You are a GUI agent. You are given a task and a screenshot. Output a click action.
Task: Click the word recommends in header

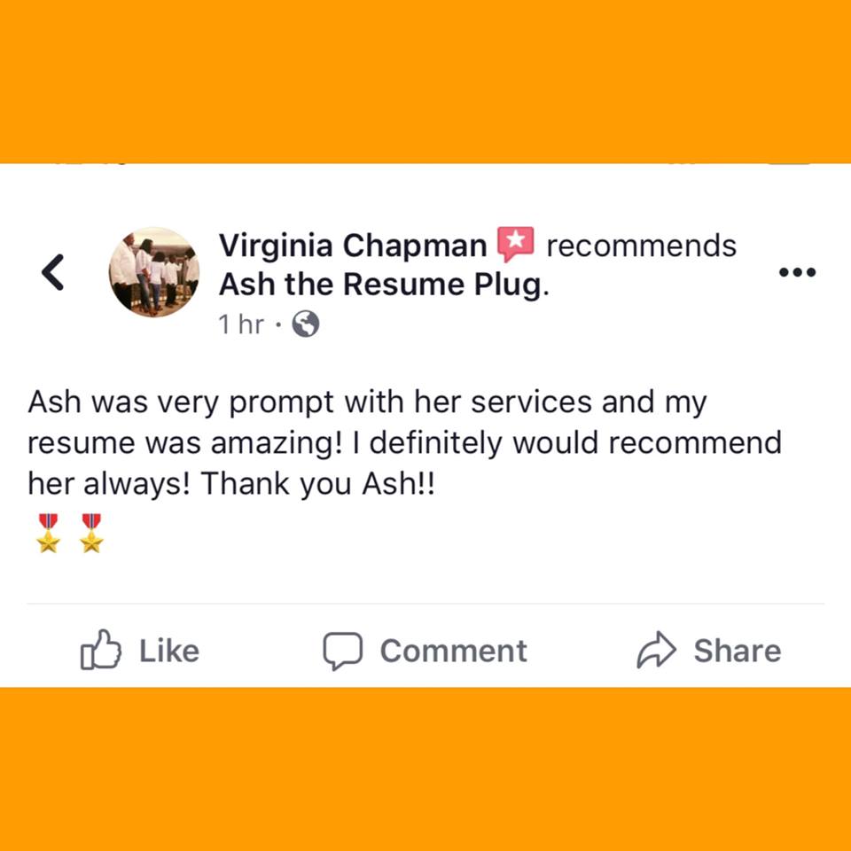click(x=642, y=246)
